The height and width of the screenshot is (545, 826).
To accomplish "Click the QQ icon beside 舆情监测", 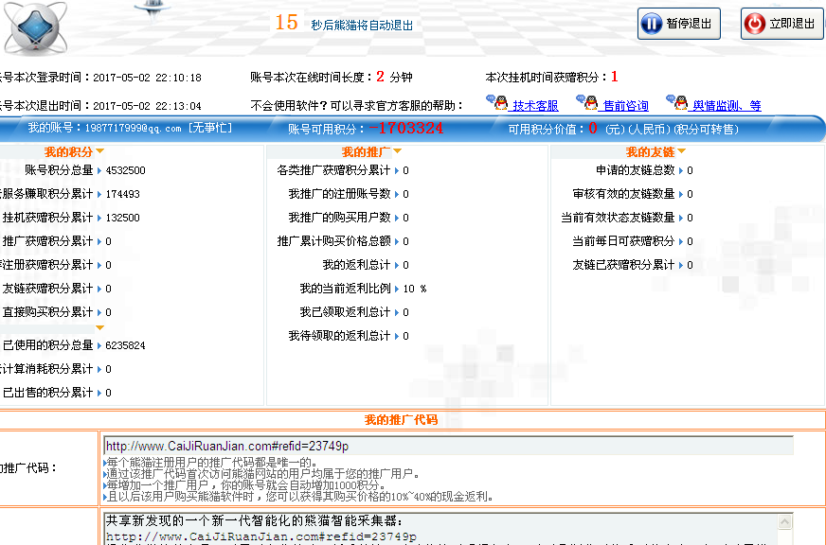I will 677,103.
